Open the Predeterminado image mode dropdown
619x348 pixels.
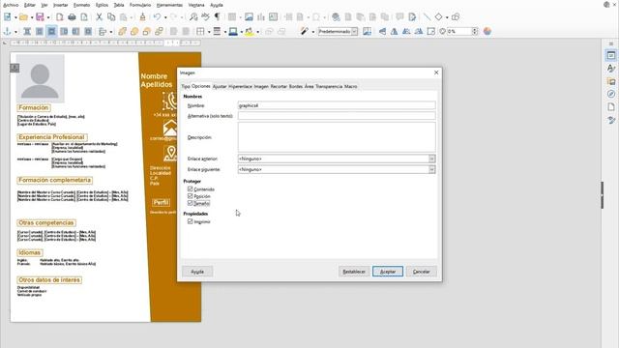coord(355,31)
